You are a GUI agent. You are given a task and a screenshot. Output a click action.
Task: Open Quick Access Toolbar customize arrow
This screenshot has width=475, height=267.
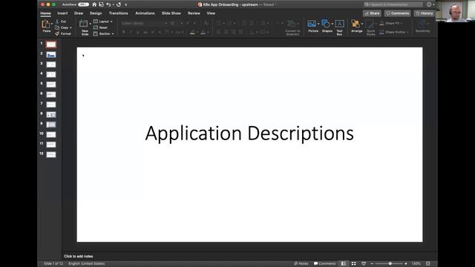coord(125,4)
